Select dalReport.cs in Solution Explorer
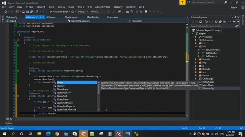245x137 pixels. 211,53
